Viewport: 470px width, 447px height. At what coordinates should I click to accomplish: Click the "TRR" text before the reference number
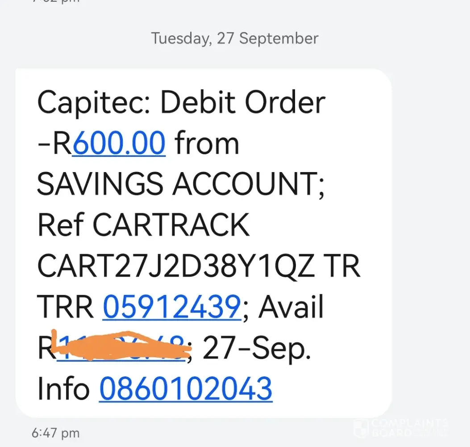65,307
